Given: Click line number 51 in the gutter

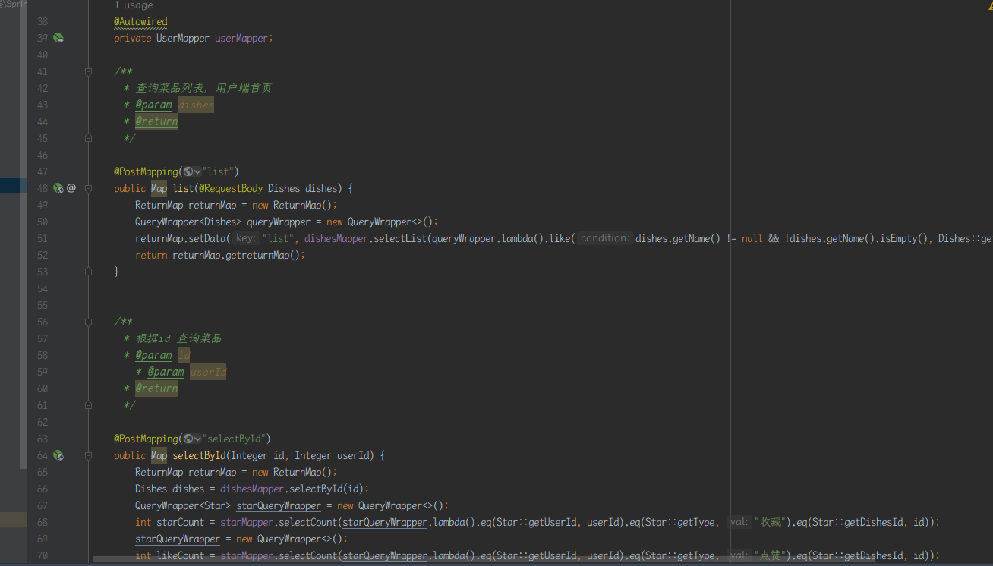Looking at the screenshot, I should point(42,238).
